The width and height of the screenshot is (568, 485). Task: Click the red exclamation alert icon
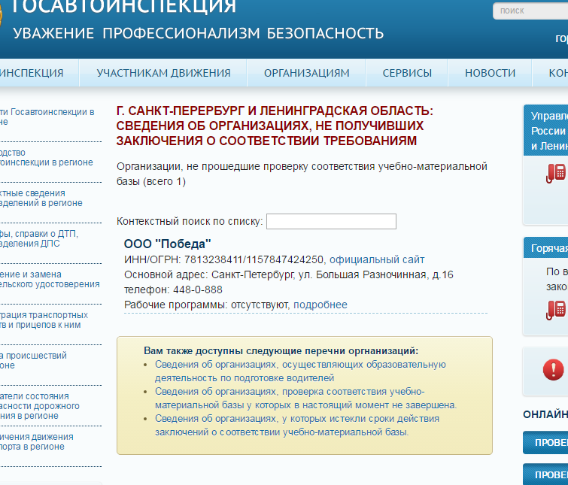(553, 369)
